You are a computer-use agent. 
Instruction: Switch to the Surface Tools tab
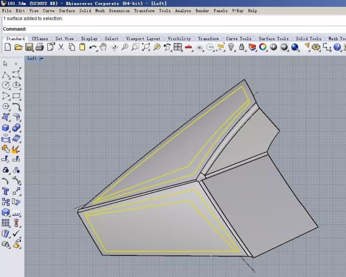(x=273, y=39)
